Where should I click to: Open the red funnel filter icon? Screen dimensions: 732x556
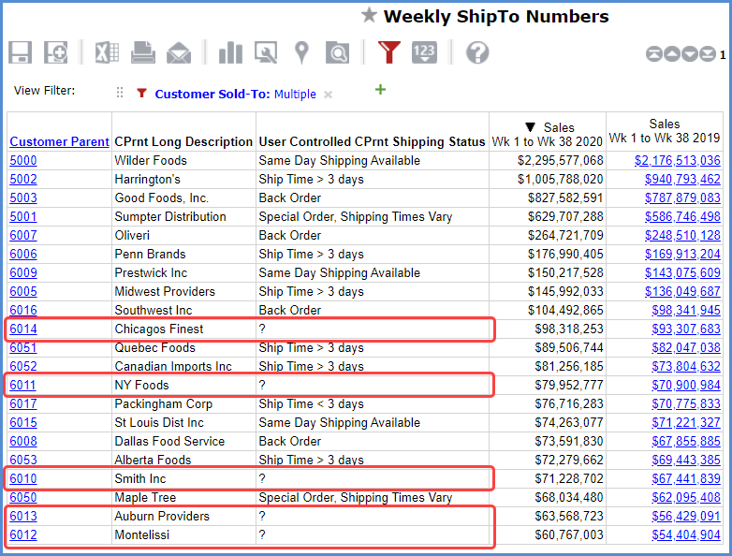(x=389, y=52)
